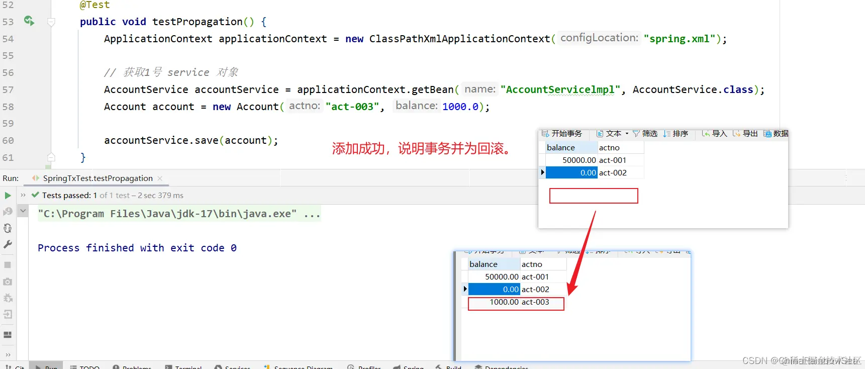Click actno column header in lower table
This screenshot has height=369, width=865.
543,264
